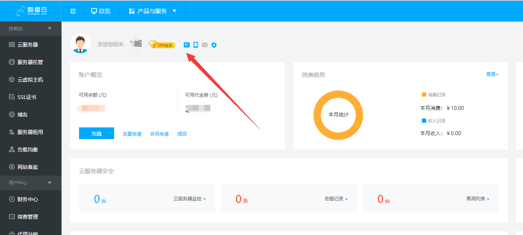Click the 可用代金券 (元) label
Viewport: 523px width, 235px height.
[201, 95]
